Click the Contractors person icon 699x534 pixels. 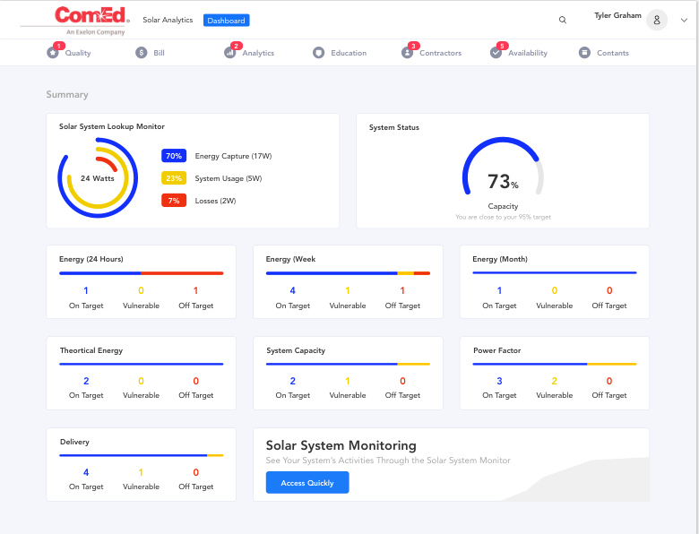[407, 53]
